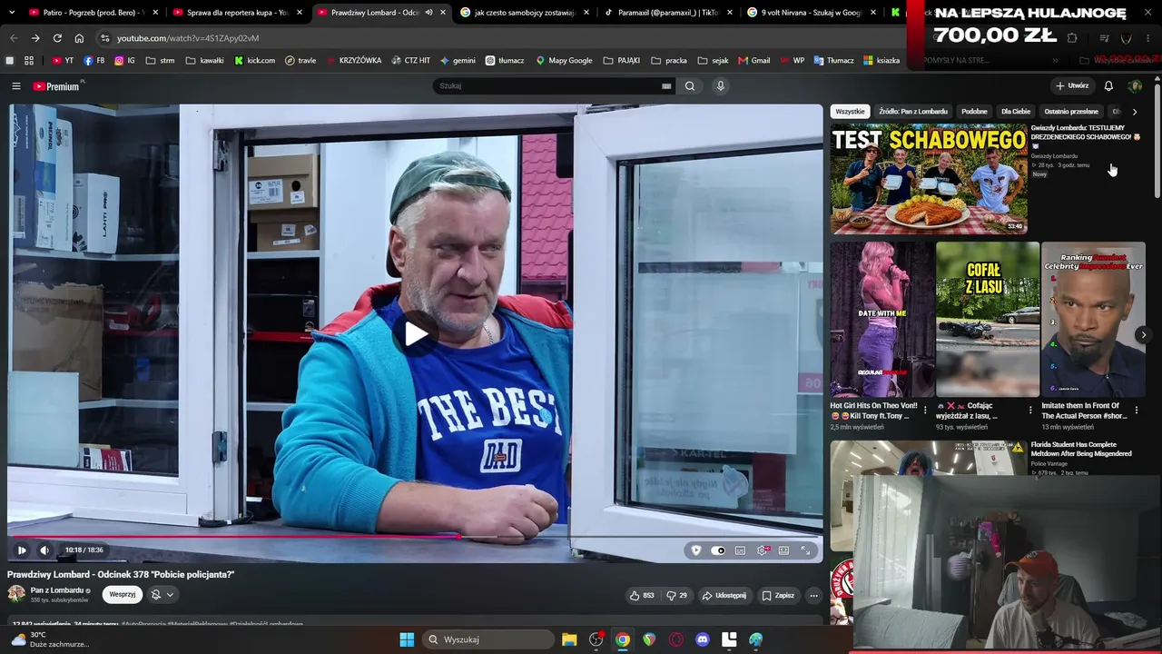Image resolution: width=1162 pixels, height=654 pixels.
Task: Enter fullscreen mode in the player
Action: (805, 550)
